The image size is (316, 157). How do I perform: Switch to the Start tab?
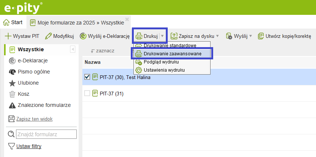[13, 22]
